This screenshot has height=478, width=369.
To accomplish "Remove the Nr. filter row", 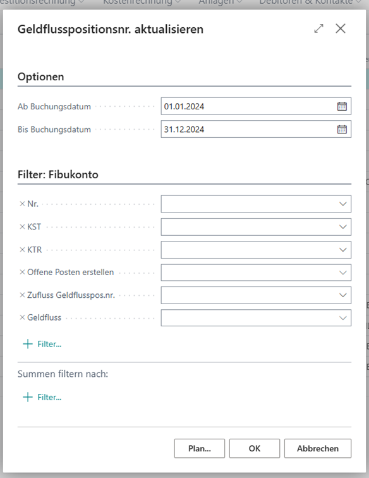I will pyautogui.click(x=22, y=204).
